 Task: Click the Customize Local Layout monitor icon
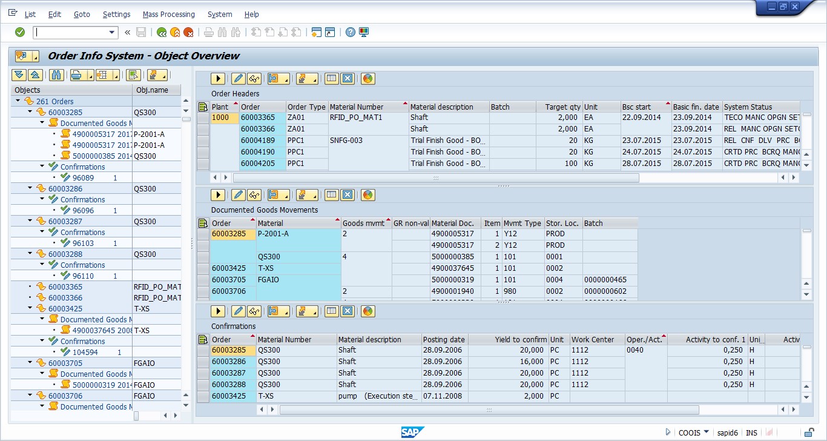pos(364,32)
